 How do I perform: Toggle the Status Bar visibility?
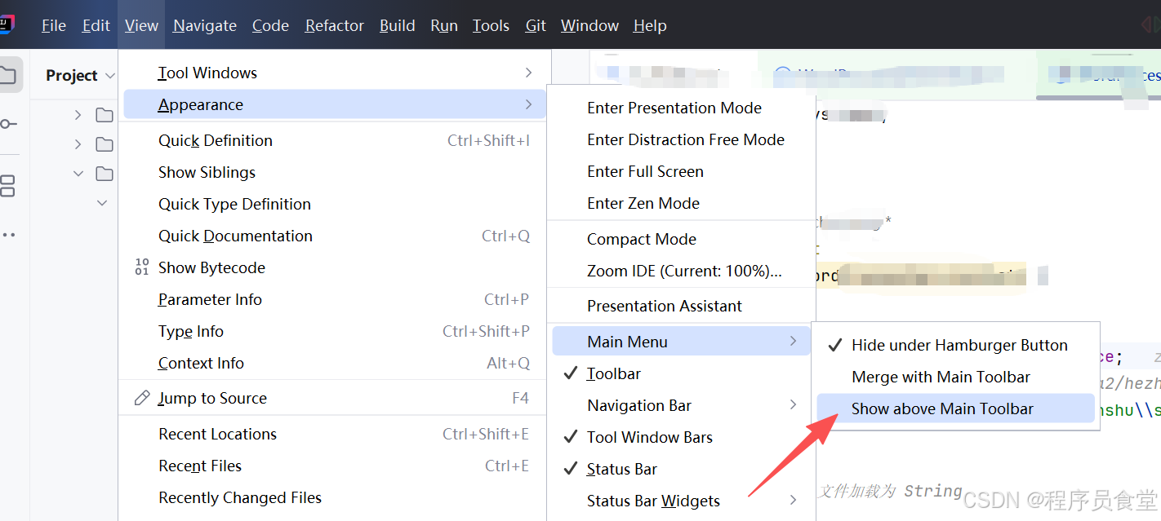[x=681, y=469]
